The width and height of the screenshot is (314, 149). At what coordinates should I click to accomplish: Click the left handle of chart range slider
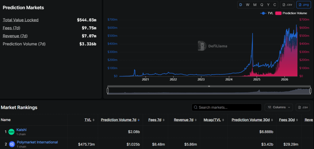(x=108, y=91)
